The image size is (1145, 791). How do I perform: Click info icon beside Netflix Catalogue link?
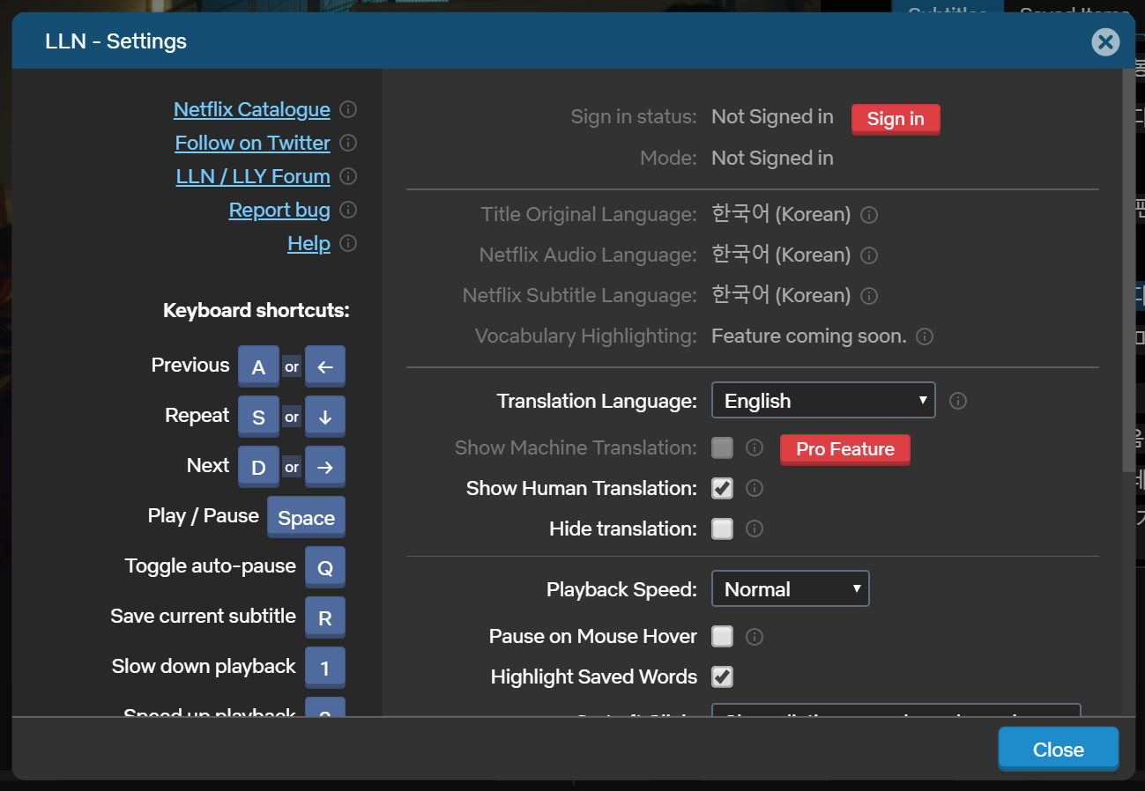(348, 110)
